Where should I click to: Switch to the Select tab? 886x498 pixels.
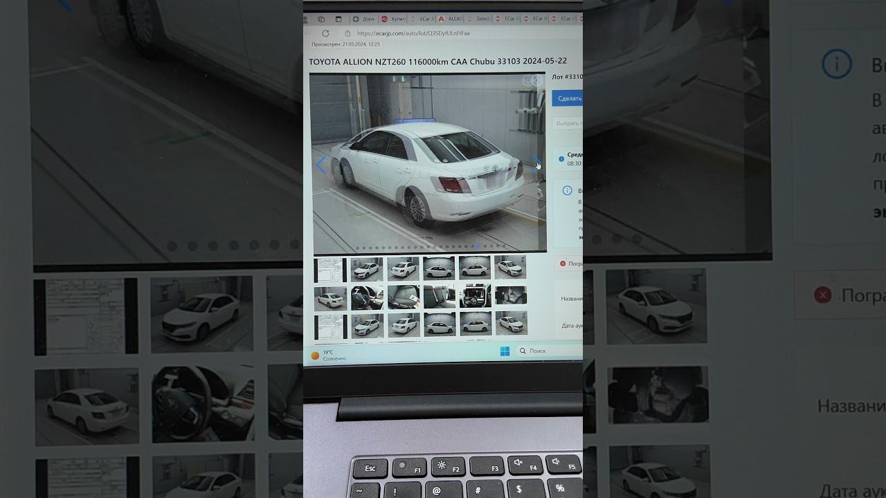coord(479,19)
